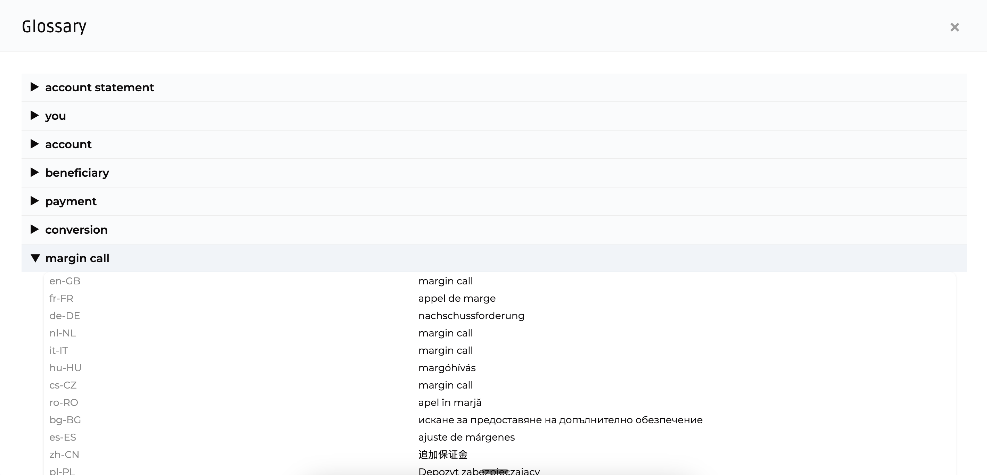Click the Glossary title heading
Screen dimensions: 987x475
(54, 26)
